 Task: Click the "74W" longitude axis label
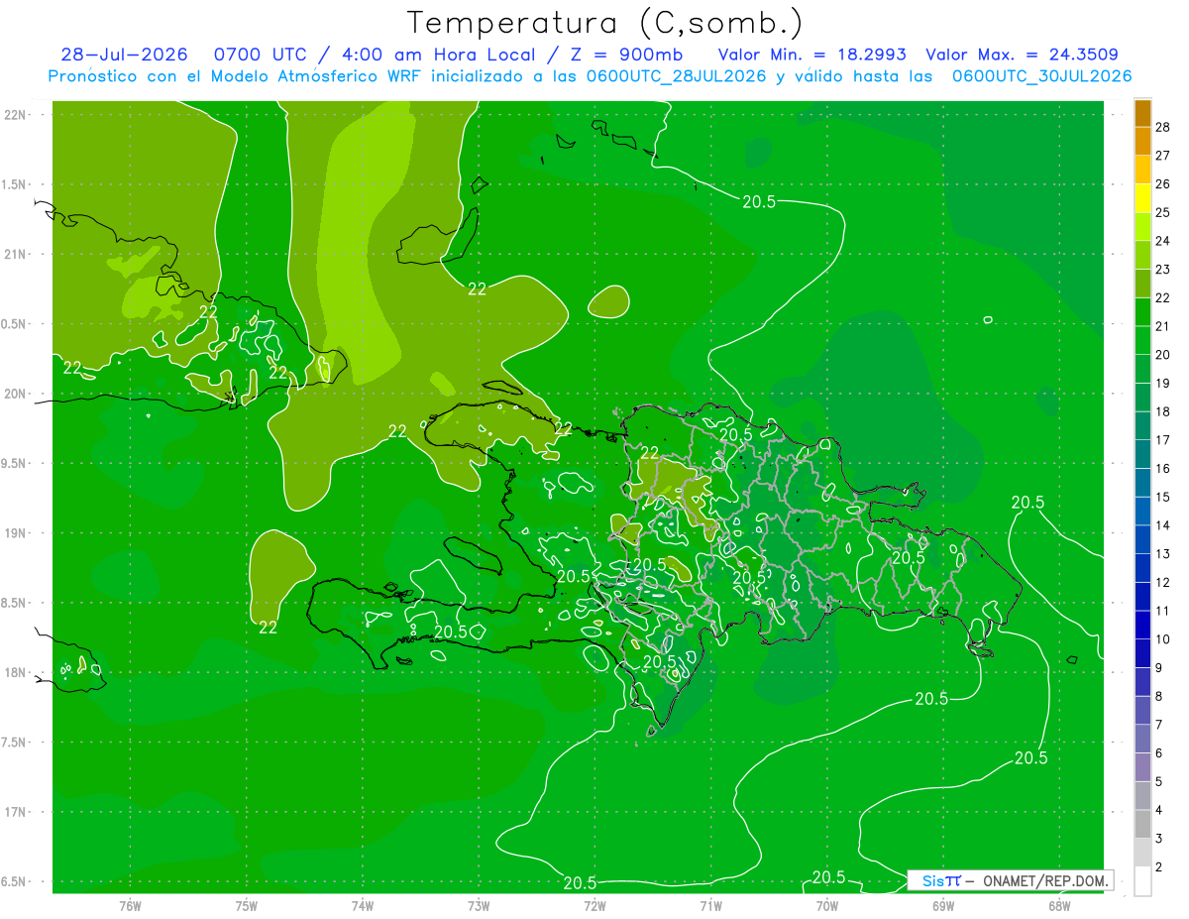pyautogui.click(x=363, y=905)
